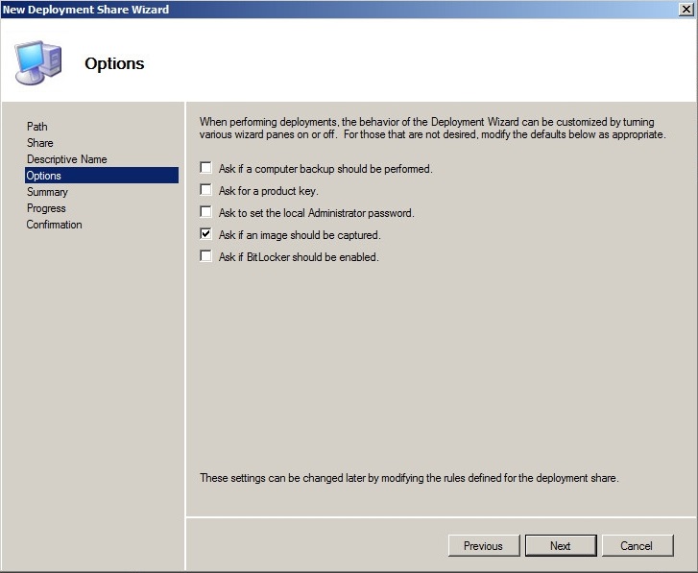Image resolution: width=698 pixels, height=573 pixels.
Task: Click the large 'Options' page heading
Action: coord(114,63)
